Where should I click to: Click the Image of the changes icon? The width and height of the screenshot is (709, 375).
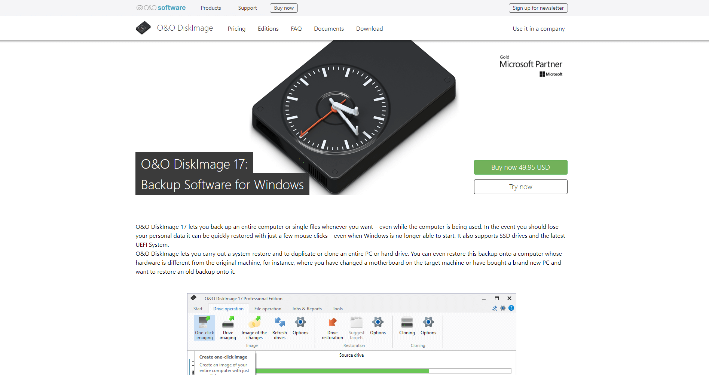[254, 328]
